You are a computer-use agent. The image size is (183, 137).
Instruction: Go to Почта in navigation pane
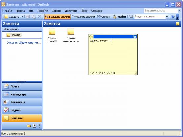22,86
